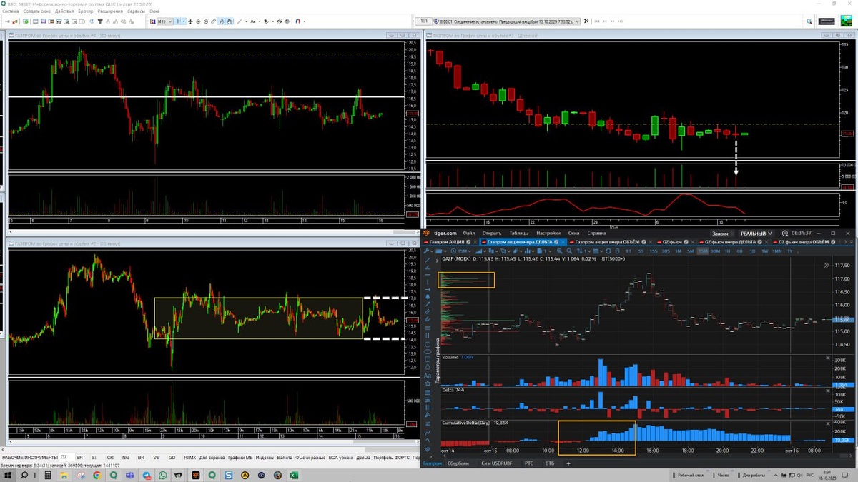Image resolution: width=858 pixels, height=482 pixels.
Task: Click the magnet icon in QUIK toolbar
Action: 297,21
